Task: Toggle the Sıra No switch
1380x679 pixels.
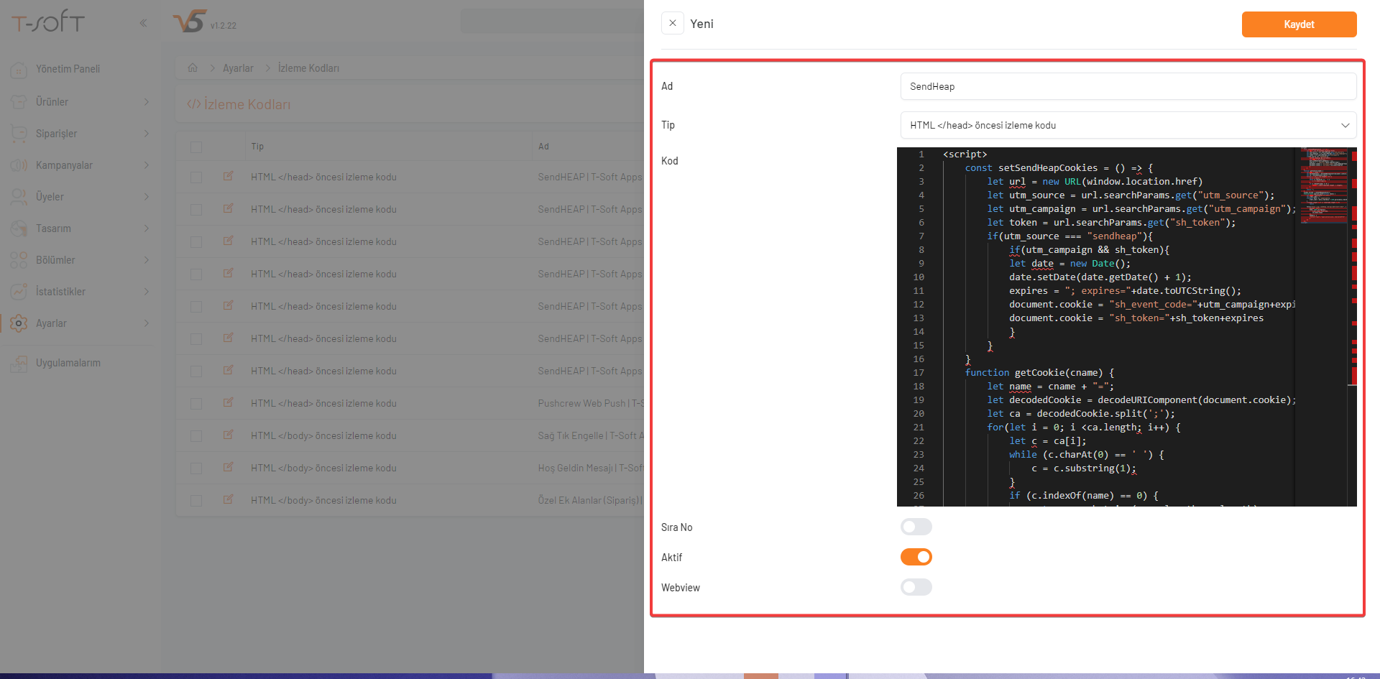Action: [x=916, y=527]
